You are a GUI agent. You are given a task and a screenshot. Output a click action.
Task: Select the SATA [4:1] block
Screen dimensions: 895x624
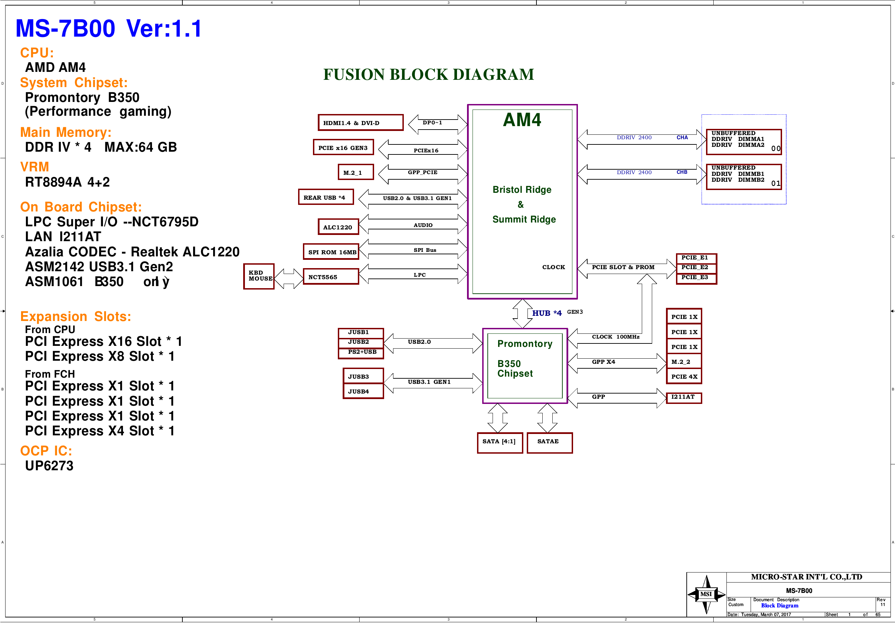[x=500, y=443]
